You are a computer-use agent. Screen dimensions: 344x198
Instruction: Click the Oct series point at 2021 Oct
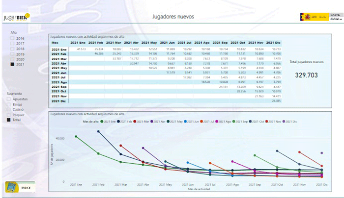[277, 151]
